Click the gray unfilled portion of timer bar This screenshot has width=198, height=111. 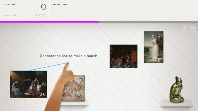coord(148,22)
